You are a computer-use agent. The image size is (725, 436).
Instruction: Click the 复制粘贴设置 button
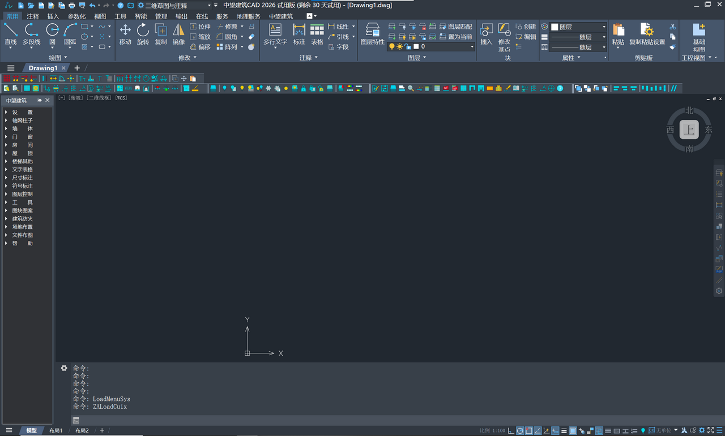[x=647, y=34]
